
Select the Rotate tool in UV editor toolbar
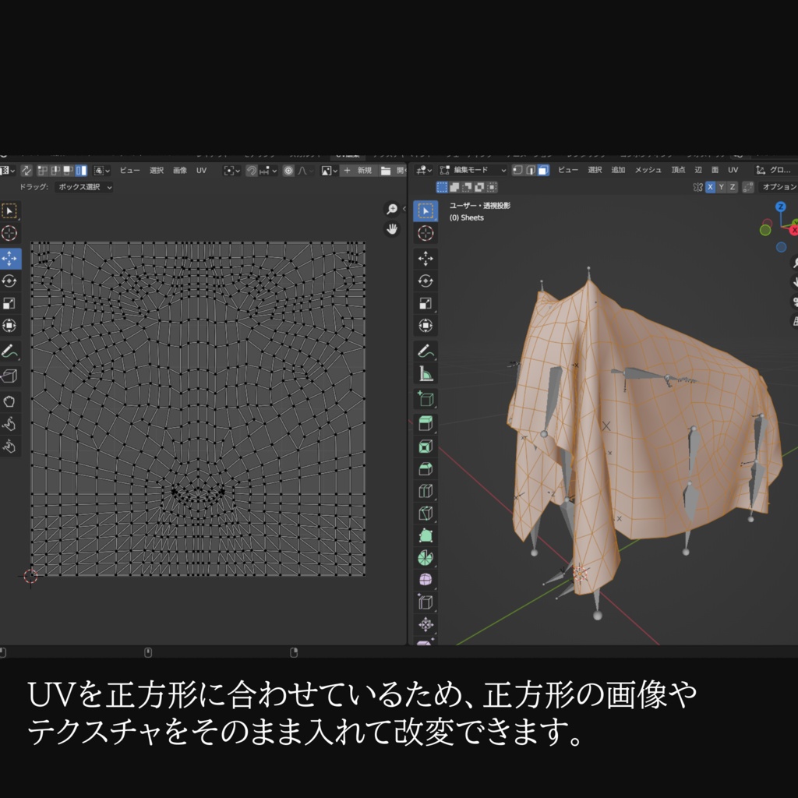(x=9, y=281)
